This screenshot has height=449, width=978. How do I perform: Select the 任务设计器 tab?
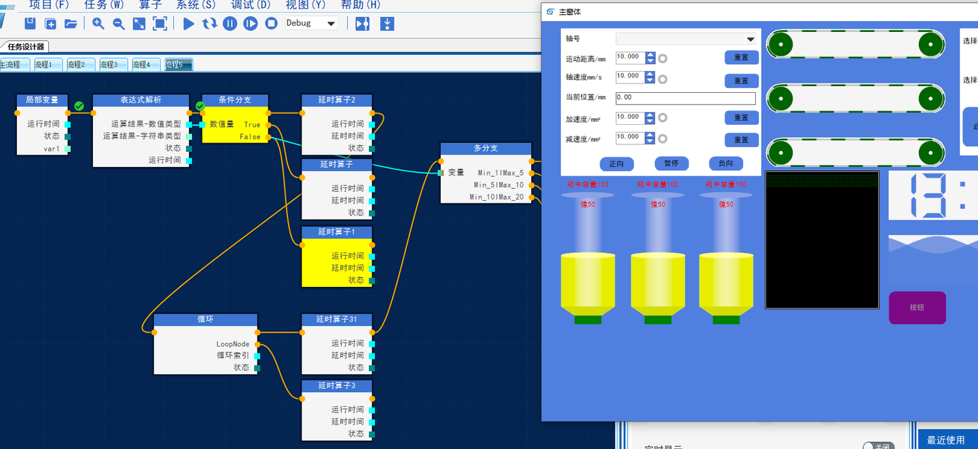pos(25,47)
